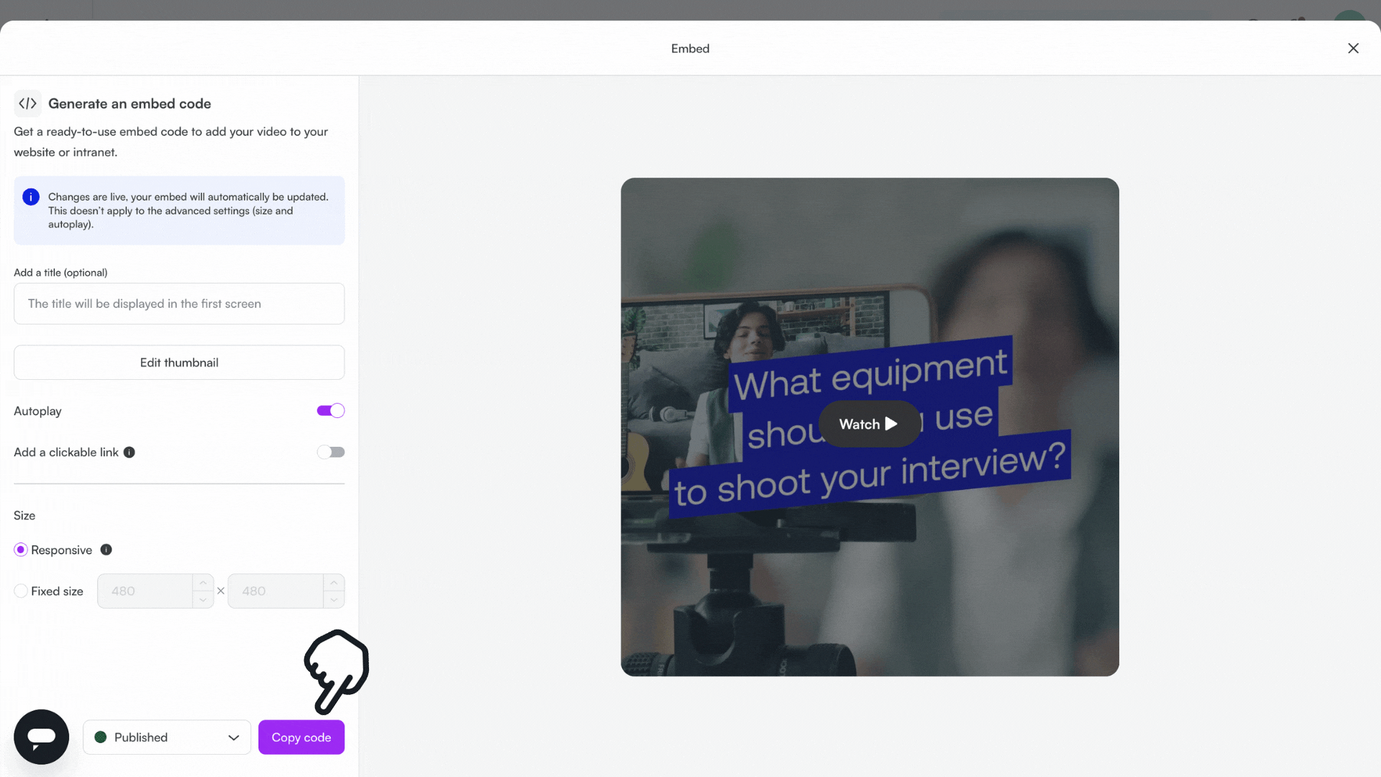Enable the Add a clickable link switch
Image resolution: width=1381 pixels, height=777 pixels.
331,452
